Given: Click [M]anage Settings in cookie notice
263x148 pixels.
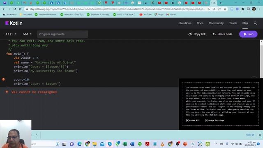Looking at the screenshot, I should click(x=215, y=120).
